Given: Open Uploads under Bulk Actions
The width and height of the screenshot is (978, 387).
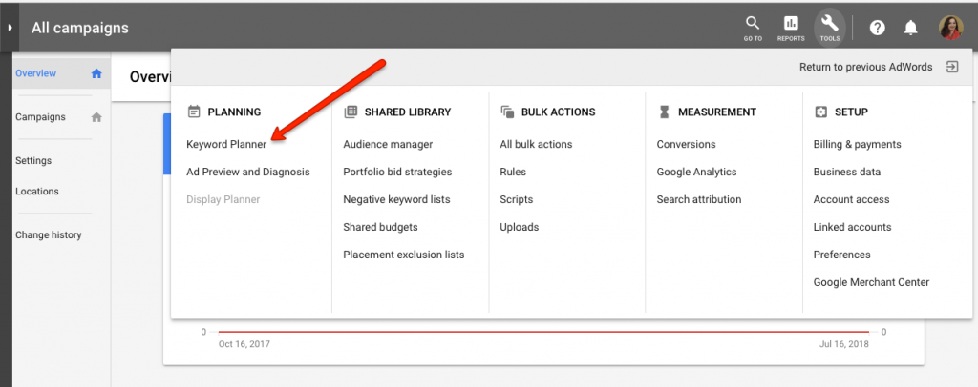Looking at the screenshot, I should (519, 227).
